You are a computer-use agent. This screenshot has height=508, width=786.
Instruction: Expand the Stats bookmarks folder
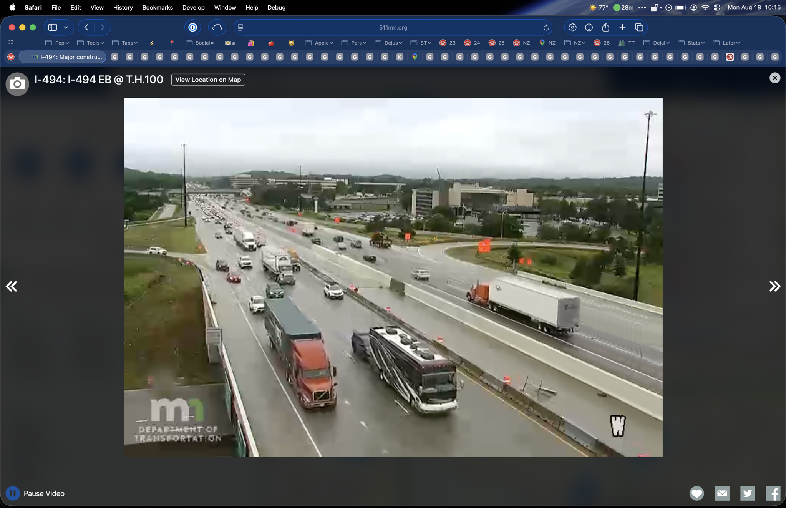click(691, 43)
